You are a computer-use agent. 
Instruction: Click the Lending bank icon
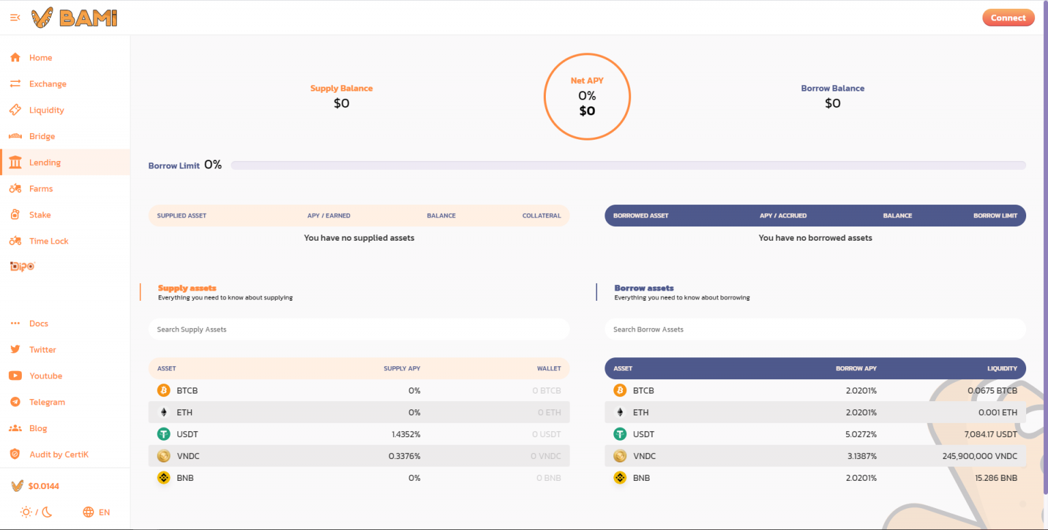click(x=15, y=162)
